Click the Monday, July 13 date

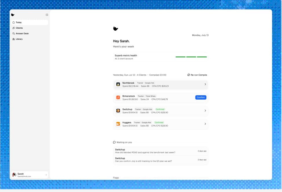200,35
